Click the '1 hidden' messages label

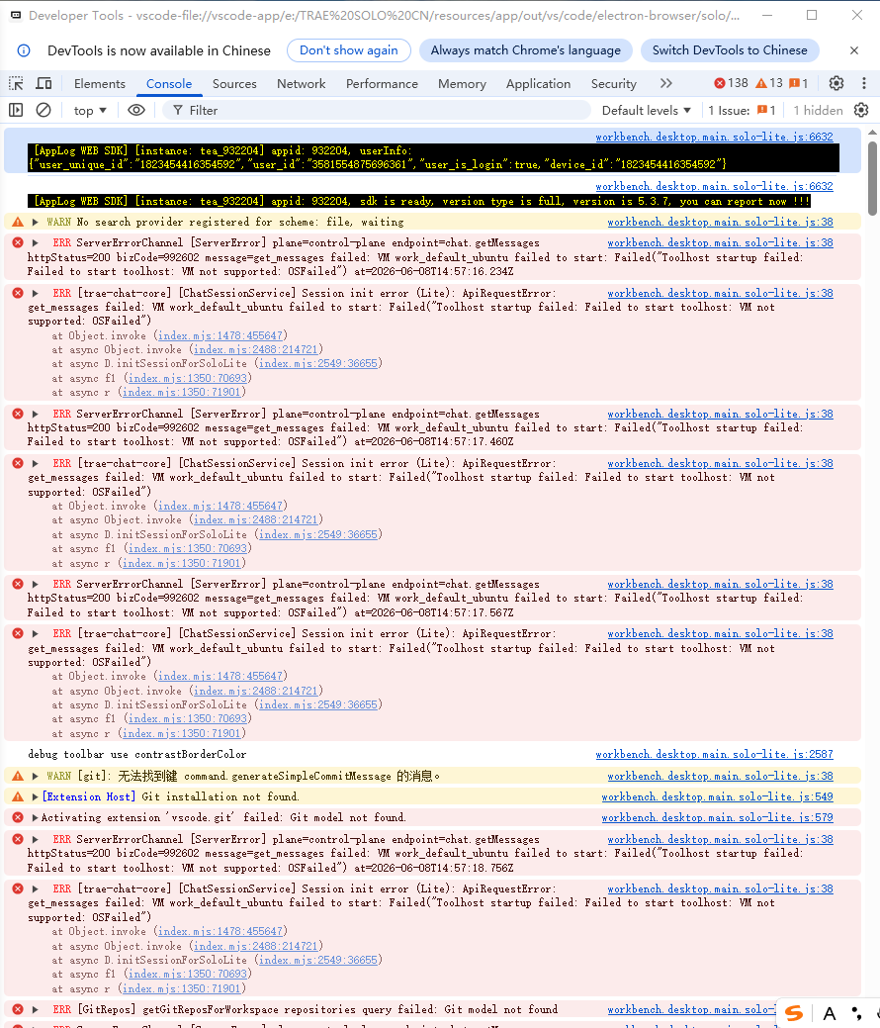(x=818, y=110)
